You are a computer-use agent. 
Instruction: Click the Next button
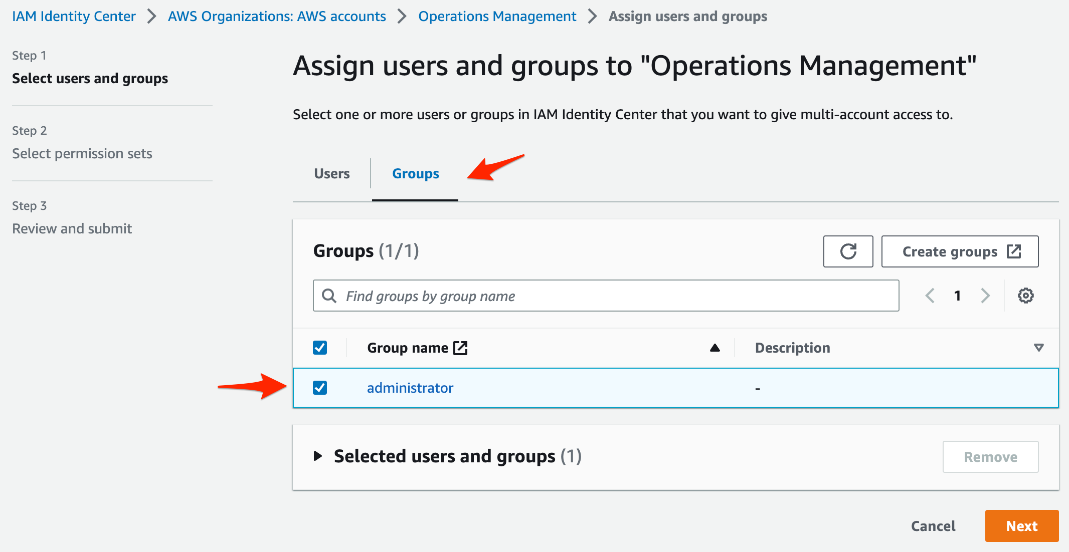click(1022, 526)
